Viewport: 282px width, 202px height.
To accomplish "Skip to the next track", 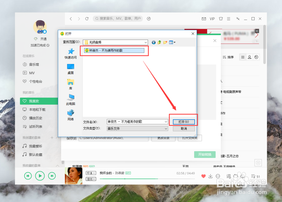I will pyautogui.click(x=52, y=176).
